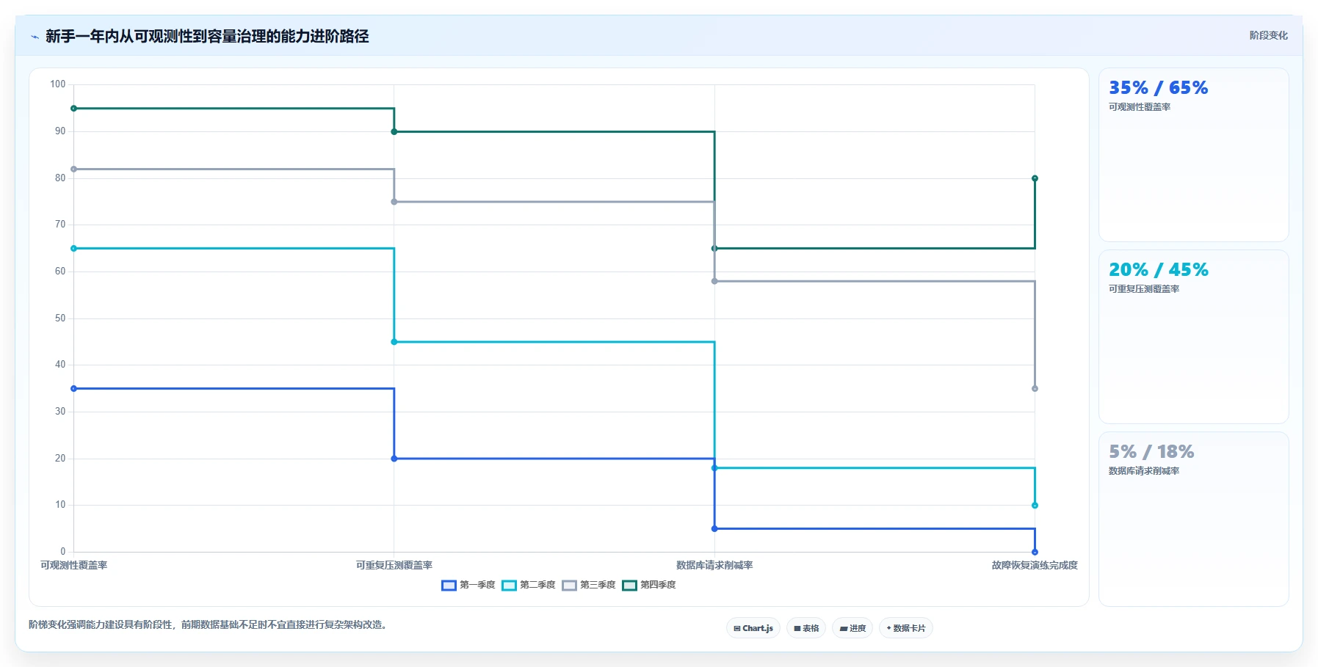Click the title icon beside the heading
This screenshot has width=1318, height=667.
click(x=35, y=37)
